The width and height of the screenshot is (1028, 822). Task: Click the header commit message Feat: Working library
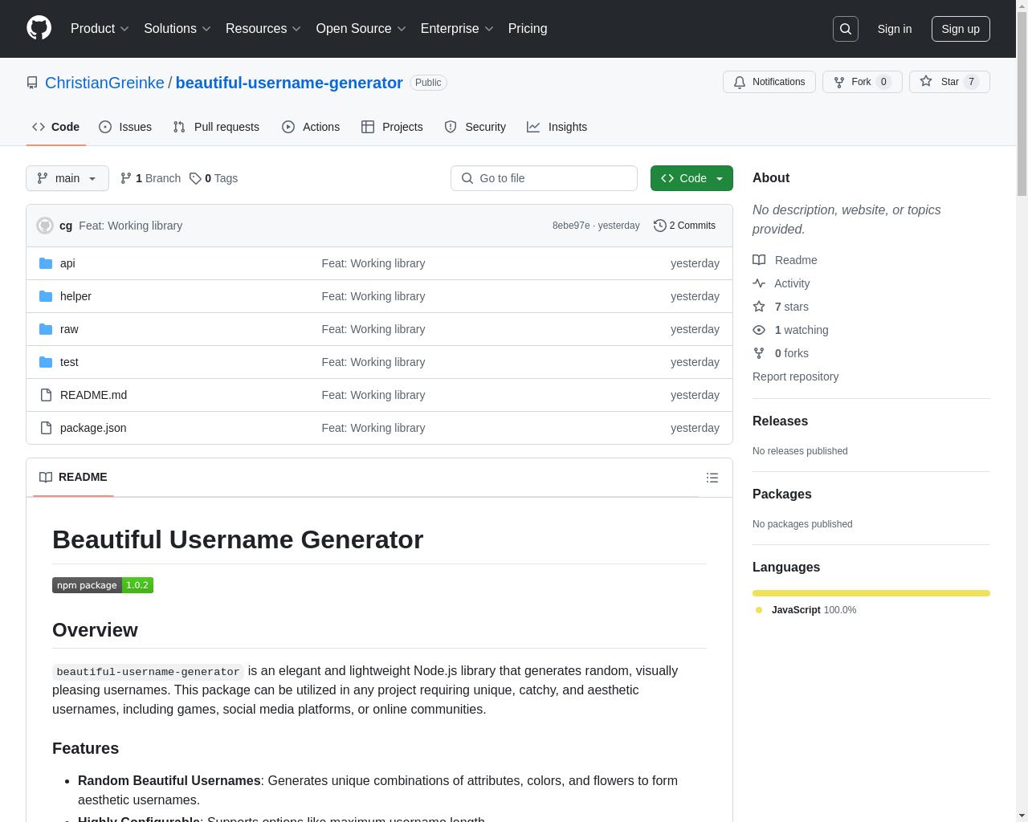pos(130,226)
